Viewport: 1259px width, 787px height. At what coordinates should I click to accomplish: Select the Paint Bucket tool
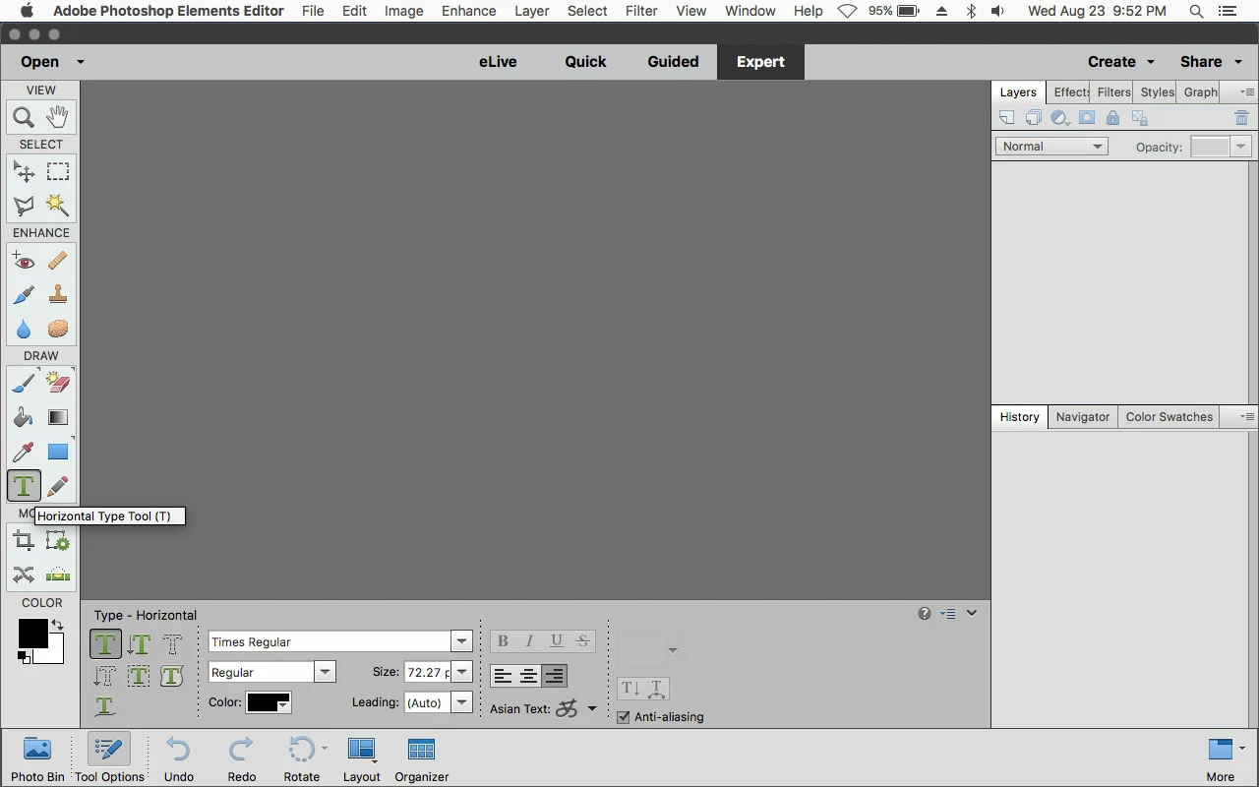click(24, 418)
